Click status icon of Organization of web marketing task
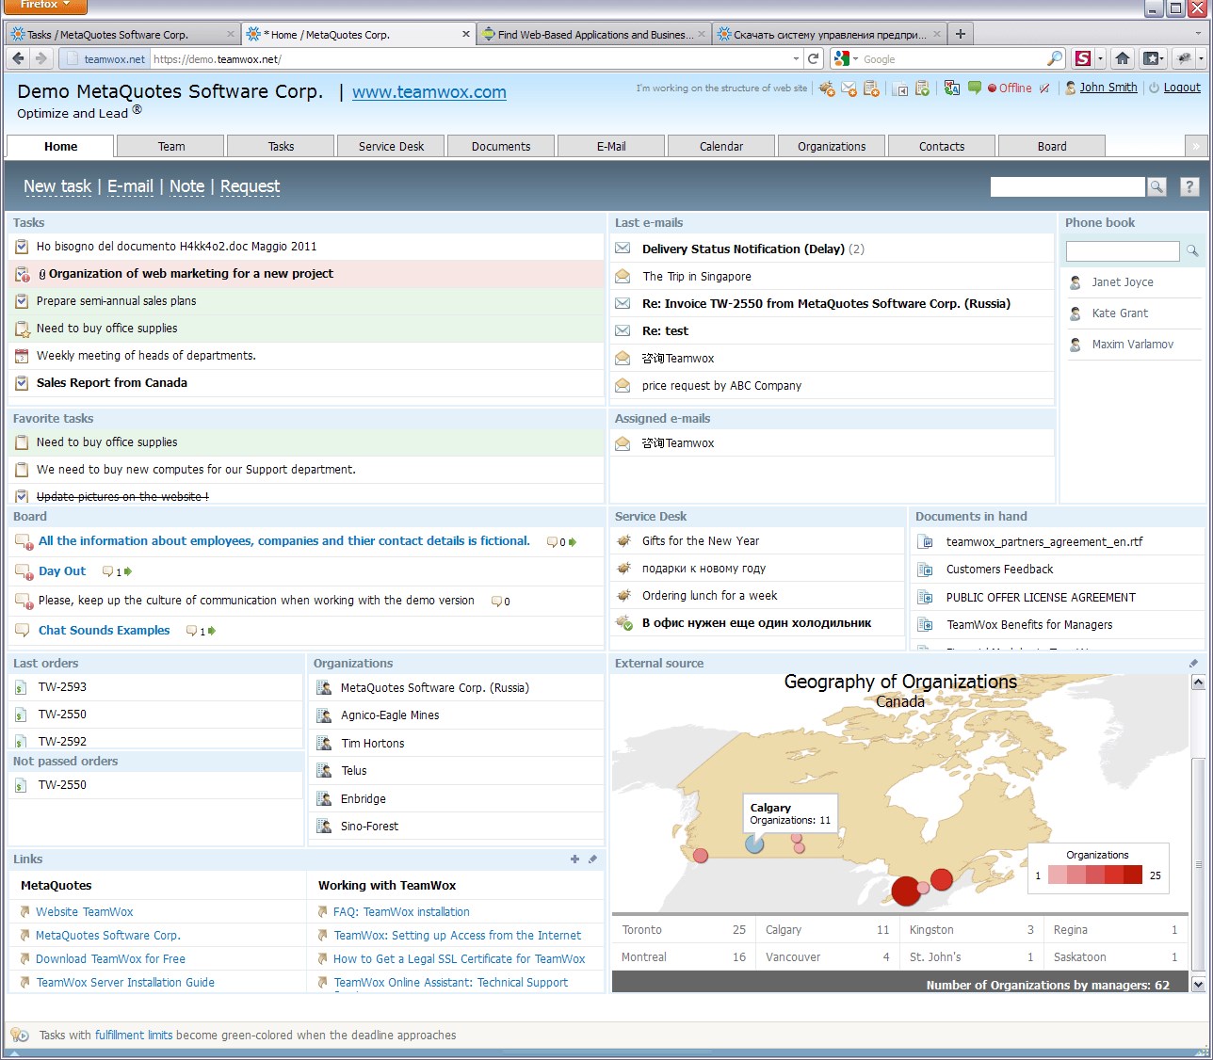1213x1060 pixels. 23,274
